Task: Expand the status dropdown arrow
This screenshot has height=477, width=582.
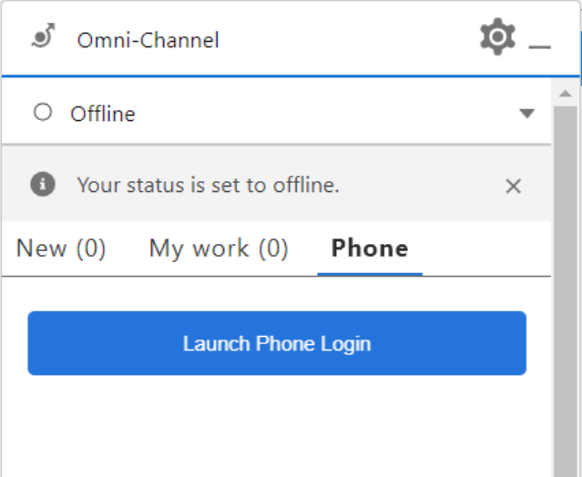Action: (526, 114)
